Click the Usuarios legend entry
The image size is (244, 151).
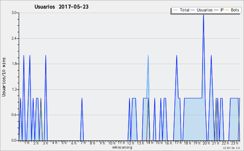pos(202,10)
